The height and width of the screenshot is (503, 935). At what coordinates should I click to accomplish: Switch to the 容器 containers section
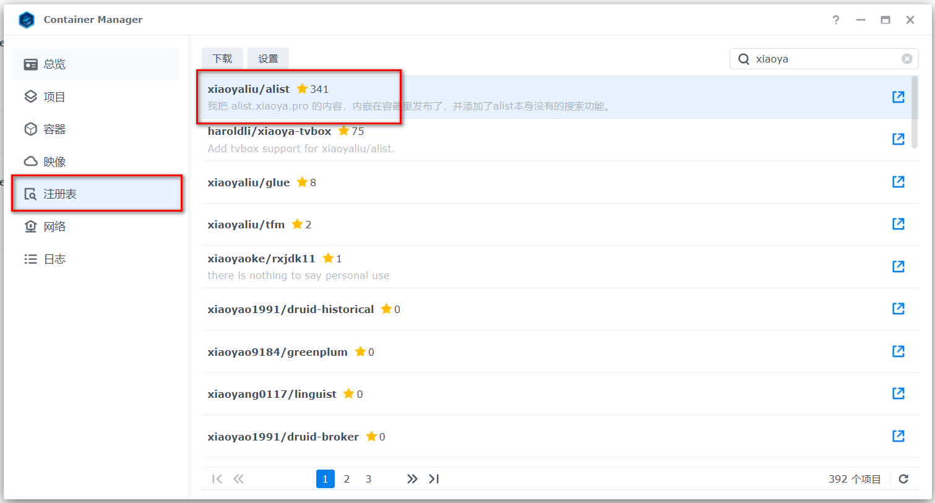[54, 129]
